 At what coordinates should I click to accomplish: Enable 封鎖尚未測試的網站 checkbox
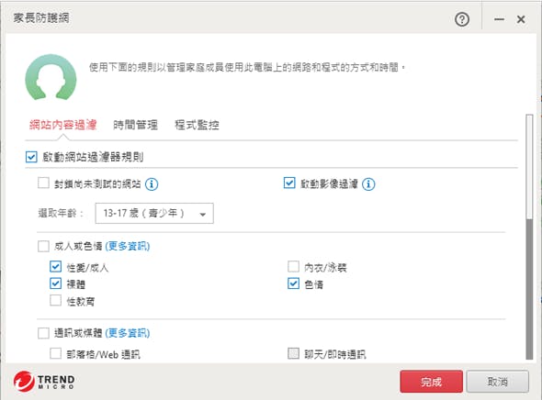43,183
